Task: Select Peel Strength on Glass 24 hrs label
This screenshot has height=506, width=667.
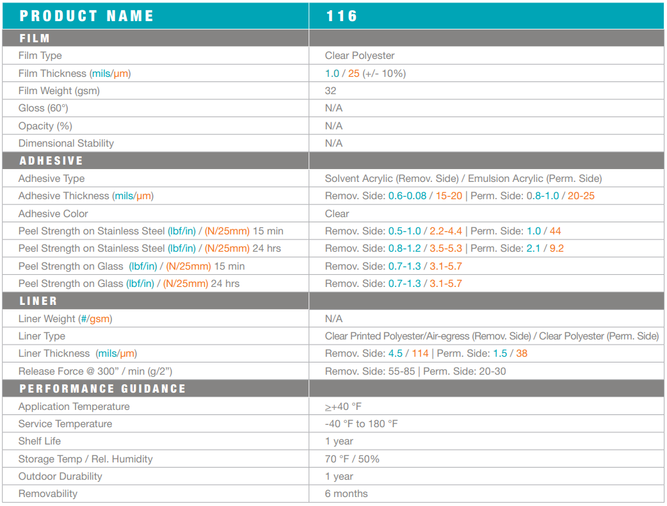Action: click(x=129, y=284)
